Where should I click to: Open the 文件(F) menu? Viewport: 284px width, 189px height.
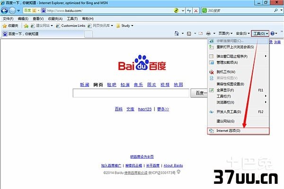coord(8,18)
